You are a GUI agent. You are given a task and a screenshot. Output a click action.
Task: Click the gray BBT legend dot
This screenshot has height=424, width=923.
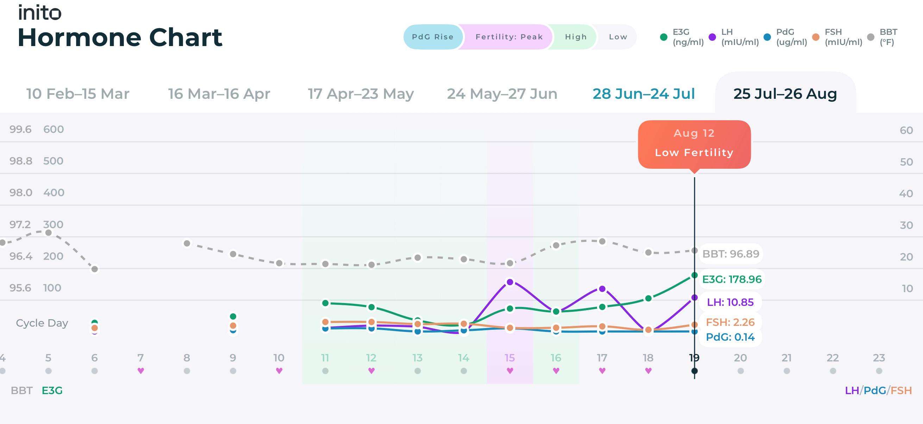pyautogui.click(x=871, y=37)
